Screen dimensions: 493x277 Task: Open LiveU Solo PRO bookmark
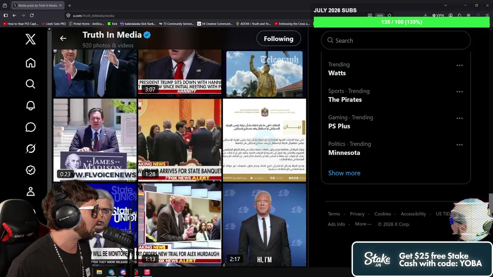coord(54,23)
